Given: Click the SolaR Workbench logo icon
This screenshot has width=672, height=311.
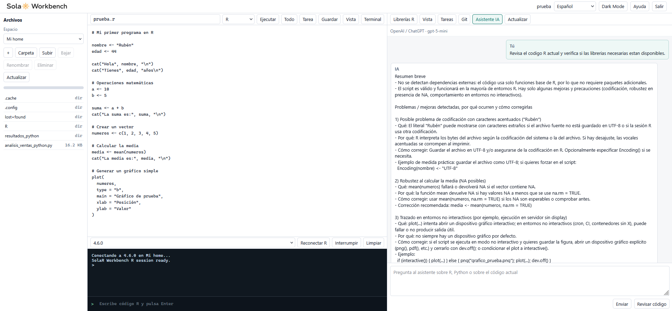Looking at the screenshot, I should [x=26, y=6].
